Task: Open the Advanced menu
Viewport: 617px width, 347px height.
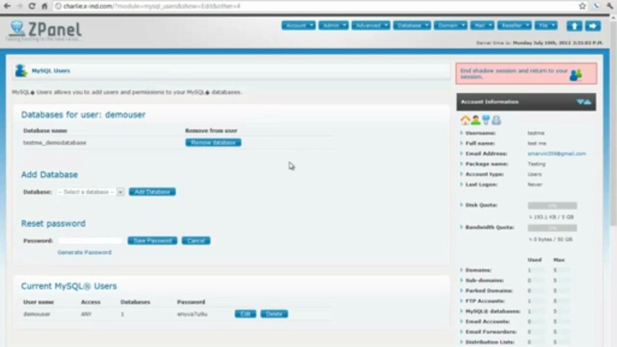Action: (370, 26)
